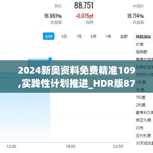Screen dimensions: 153x153
Task: Click the 23:59 time axis label
Action: pos(118,146)
